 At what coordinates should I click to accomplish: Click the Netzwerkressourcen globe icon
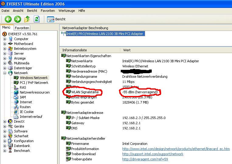click(16, 92)
